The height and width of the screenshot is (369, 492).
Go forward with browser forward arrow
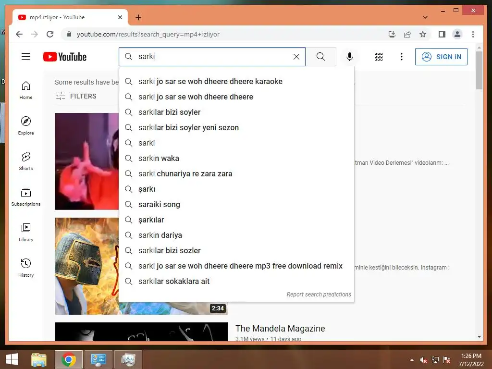[x=35, y=34]
